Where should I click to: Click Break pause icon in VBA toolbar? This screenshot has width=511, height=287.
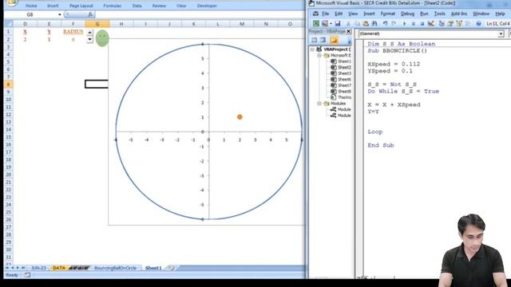[x=414, y=24]
